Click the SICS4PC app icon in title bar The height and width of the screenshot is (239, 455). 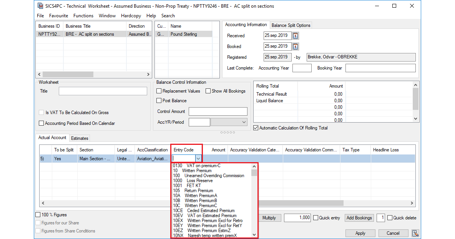pyautogui.click(x=40, y=6)
